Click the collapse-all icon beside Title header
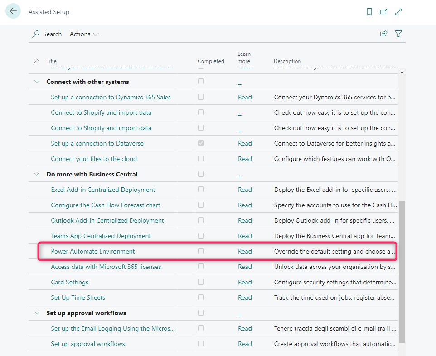This screenshot has height=356, width=436. tap(36, 61)
